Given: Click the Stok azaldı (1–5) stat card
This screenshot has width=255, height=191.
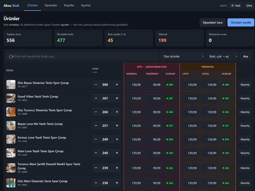Looking at the screenshot, I should click(129, 38).
